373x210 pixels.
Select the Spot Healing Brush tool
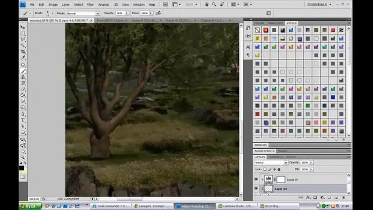(23, 65)
